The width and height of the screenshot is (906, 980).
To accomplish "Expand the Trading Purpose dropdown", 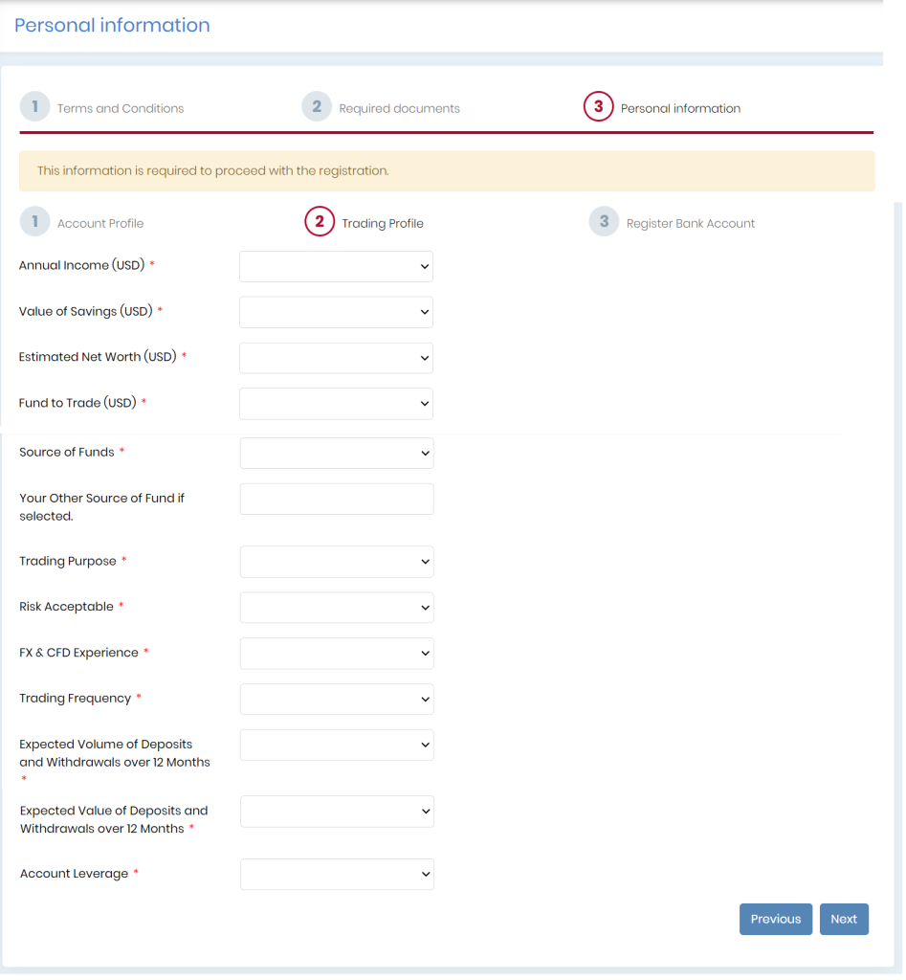I will point(337,562).
